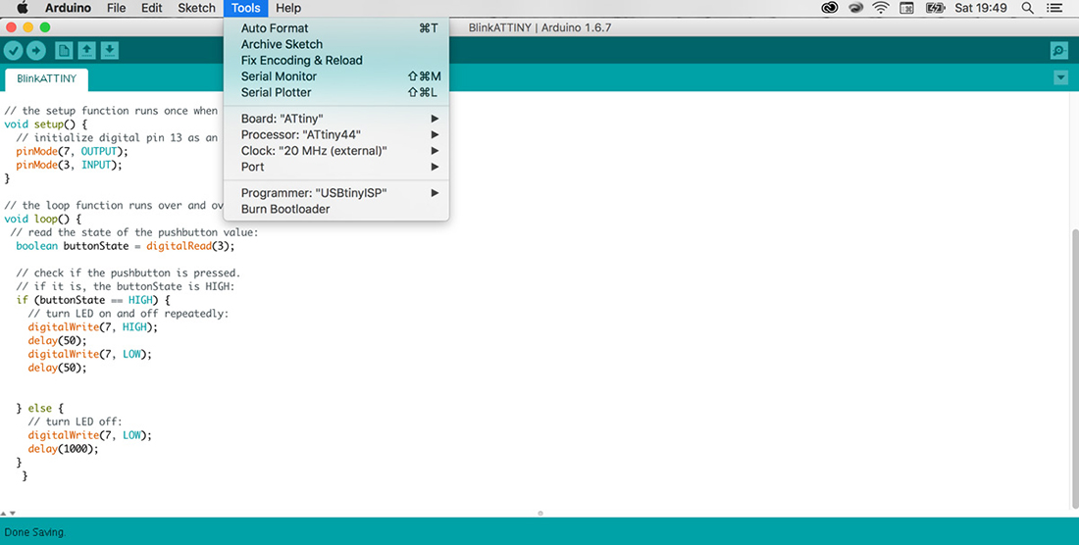This screenshot has height=545, width=1079.
Task: Click "boolean buttonState = digitalRead(3);" line
Action: pyautogui.click(x=126, y=246)
